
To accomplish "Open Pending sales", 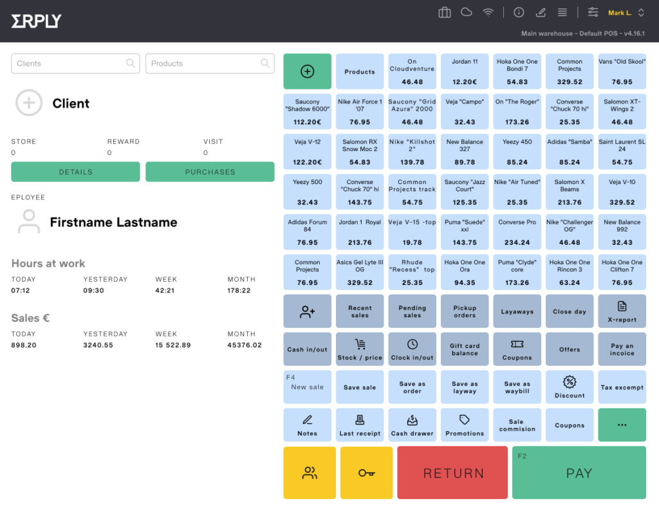I will (412, 311).
